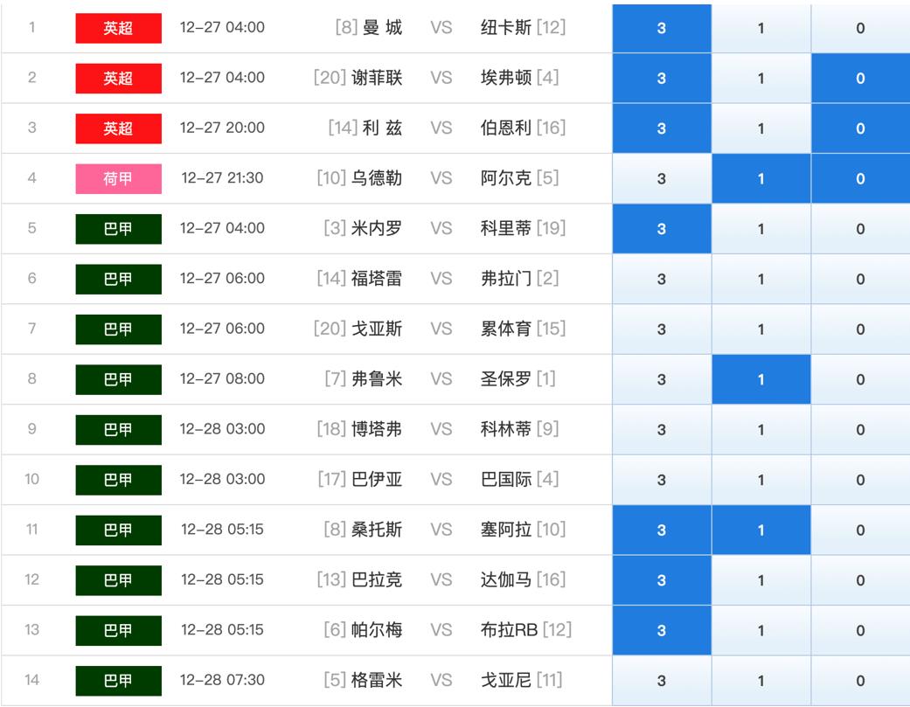Screen dimensions: 910x707
Task: Select result 0 for 戈亚斯 vs 累体育
Action: [861, 329]
